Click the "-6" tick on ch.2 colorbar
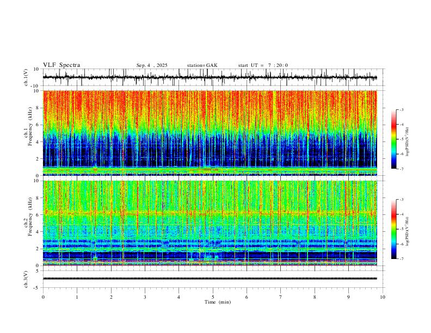Image resolution: width=431 pixels, height=333 pixels. 401,244
